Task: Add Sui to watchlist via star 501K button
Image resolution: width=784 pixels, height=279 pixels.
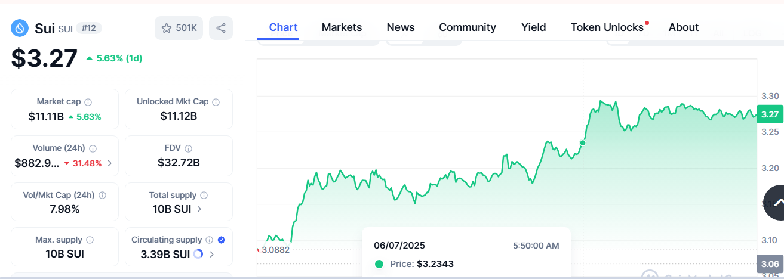Action: pos(179,28)
